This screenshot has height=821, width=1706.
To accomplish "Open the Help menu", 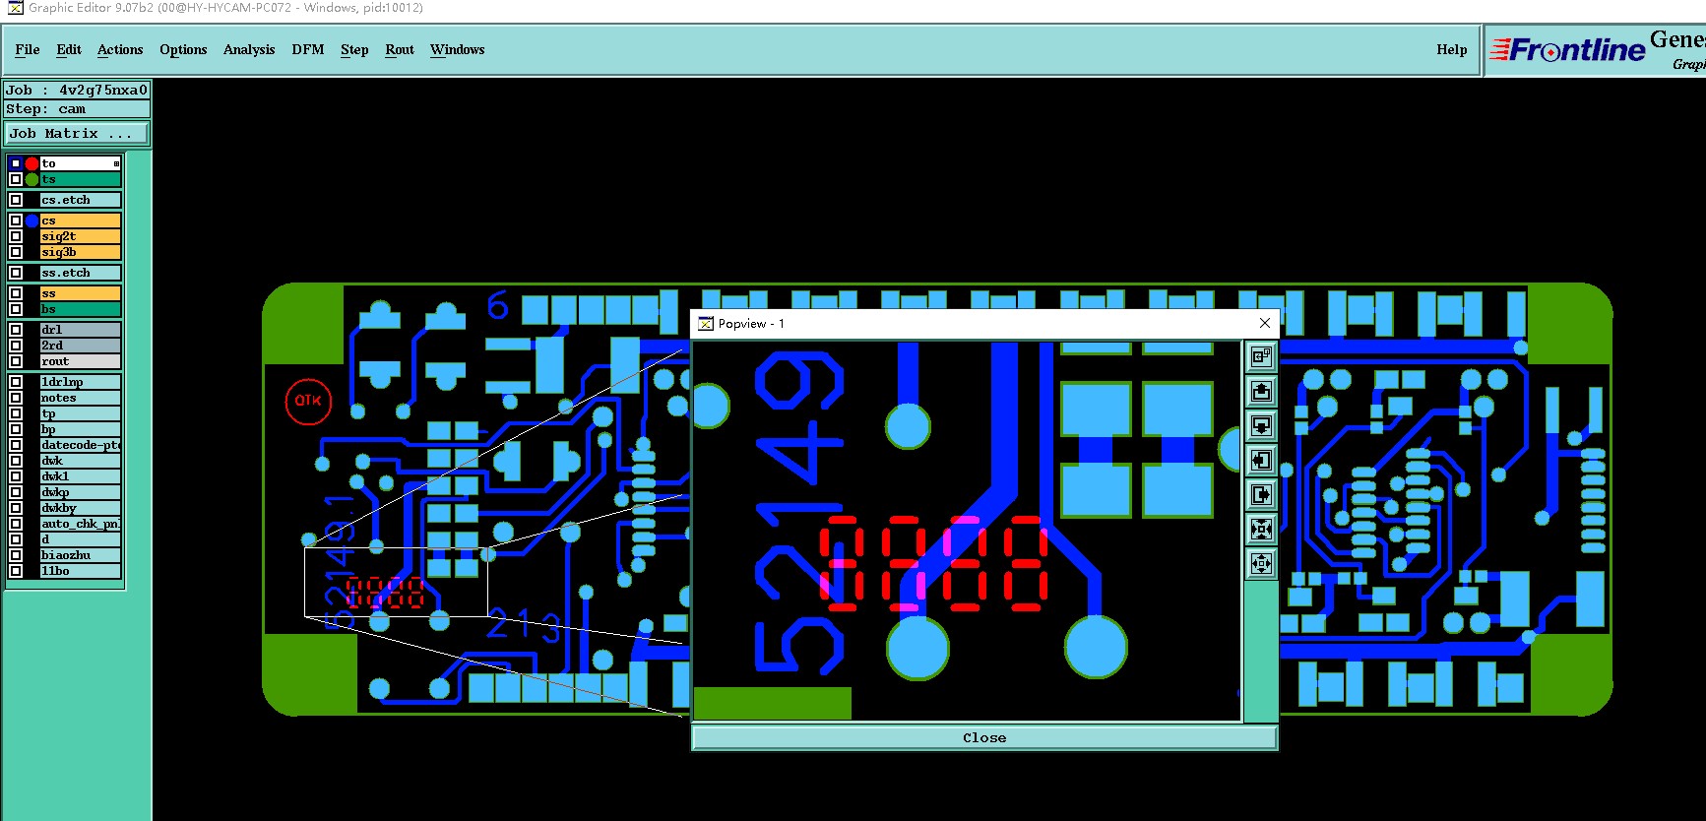I will click(x=1451, y=49).
